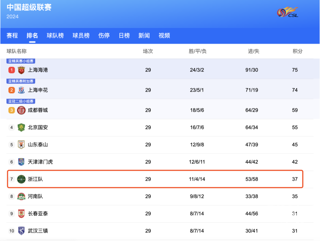Click the 球队名称 column header
320x241 pixels.
pos(16,51)
